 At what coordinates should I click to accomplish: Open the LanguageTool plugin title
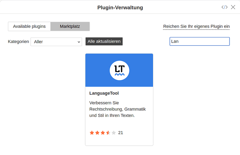[x=104, y=93]
